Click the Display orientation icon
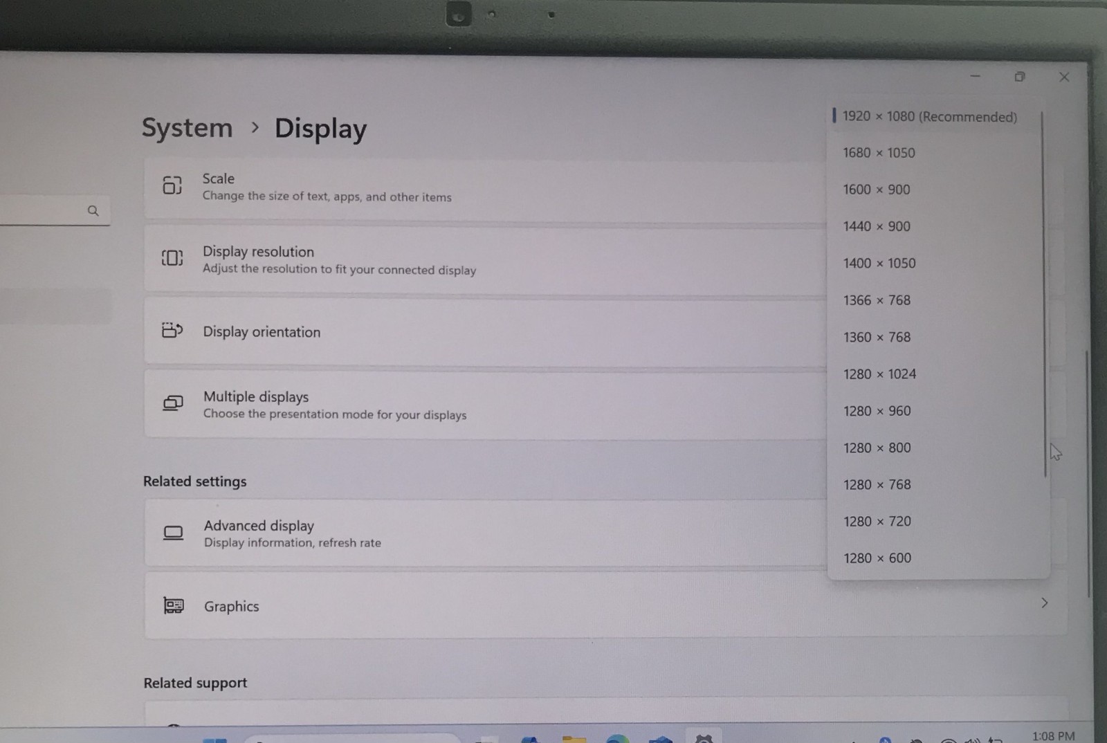 point(172,330)
